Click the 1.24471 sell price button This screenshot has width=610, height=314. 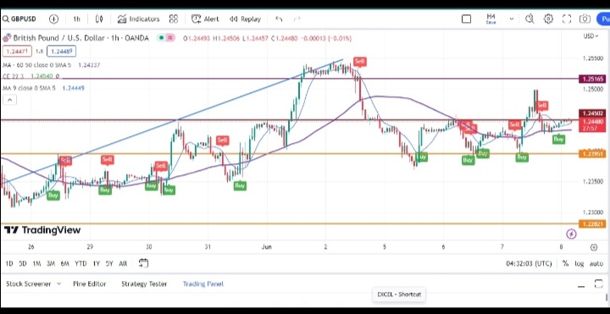point(17,51)
